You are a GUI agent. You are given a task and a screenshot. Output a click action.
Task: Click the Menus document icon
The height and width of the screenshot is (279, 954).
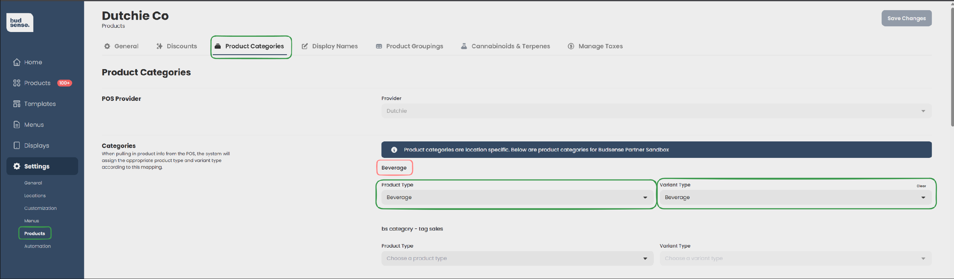(17, 125)
